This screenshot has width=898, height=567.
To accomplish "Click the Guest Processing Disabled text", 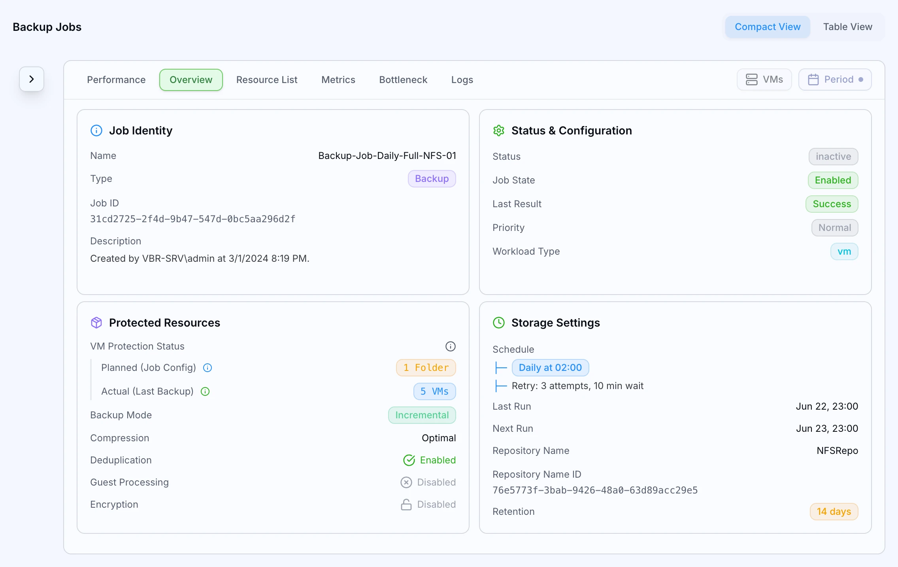I will (x=436, y=482).
